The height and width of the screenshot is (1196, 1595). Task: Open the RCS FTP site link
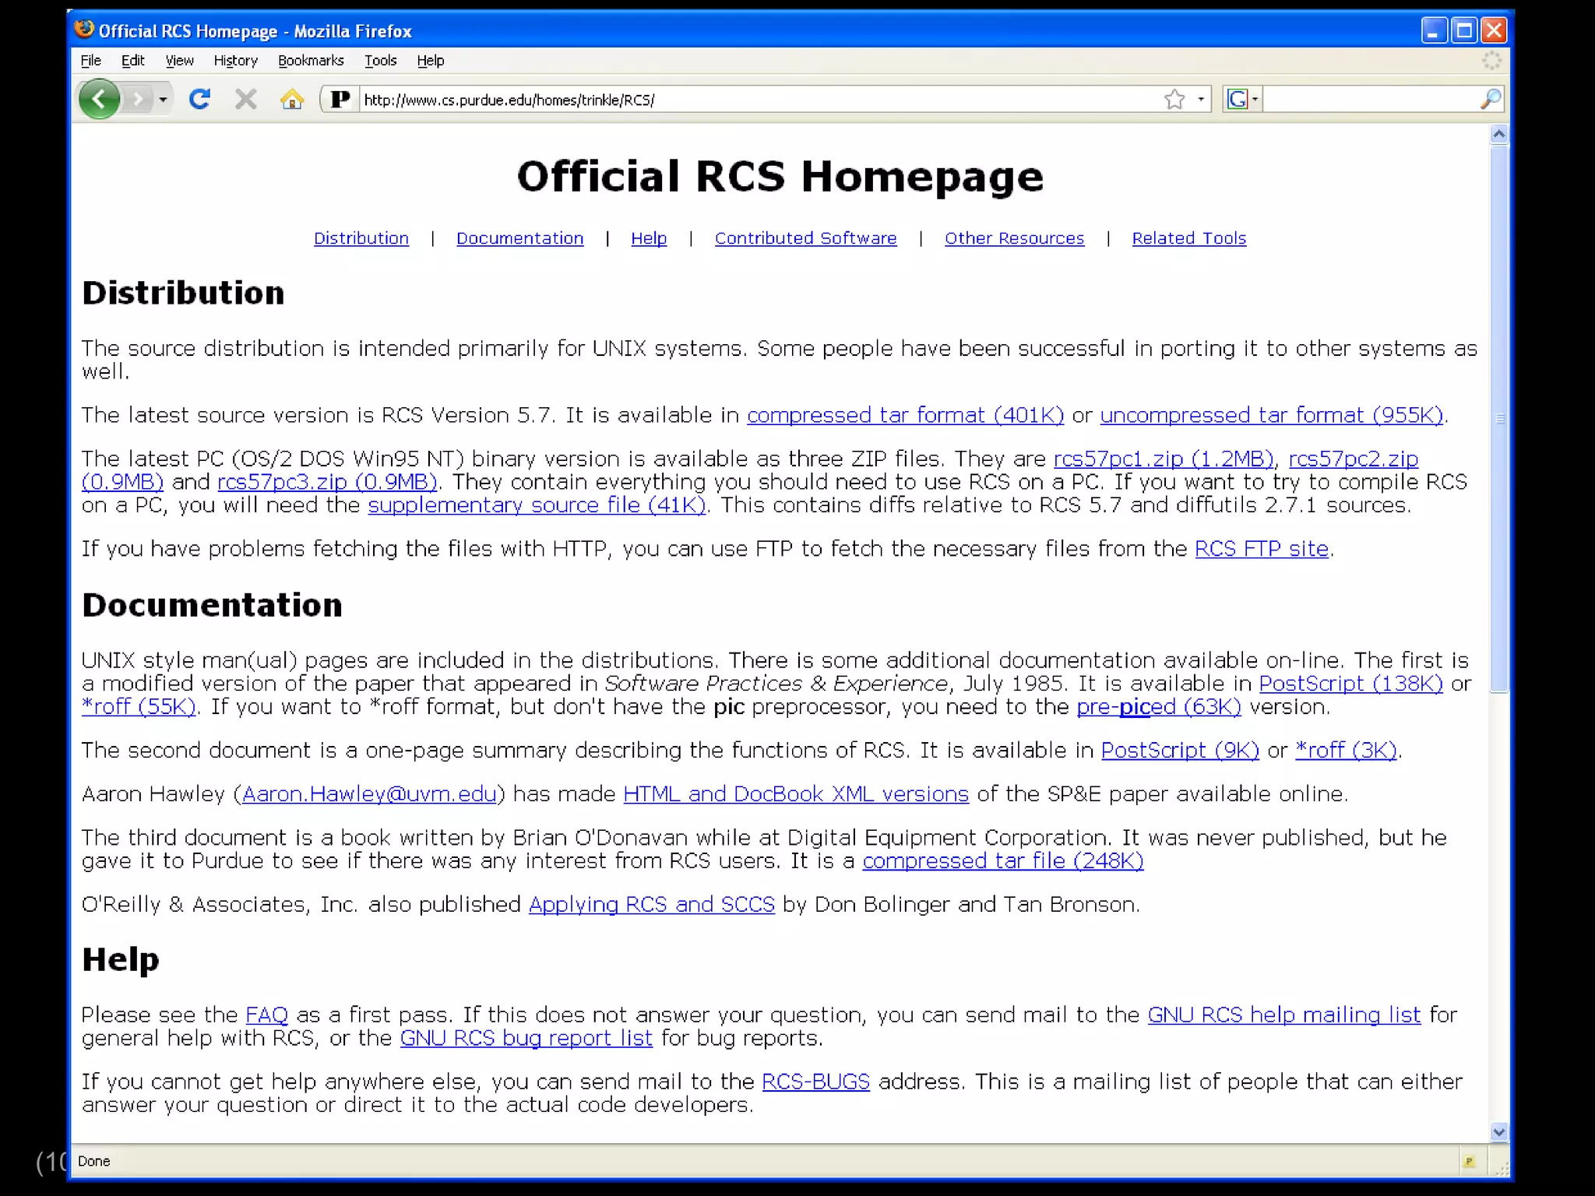point(1261,549)
